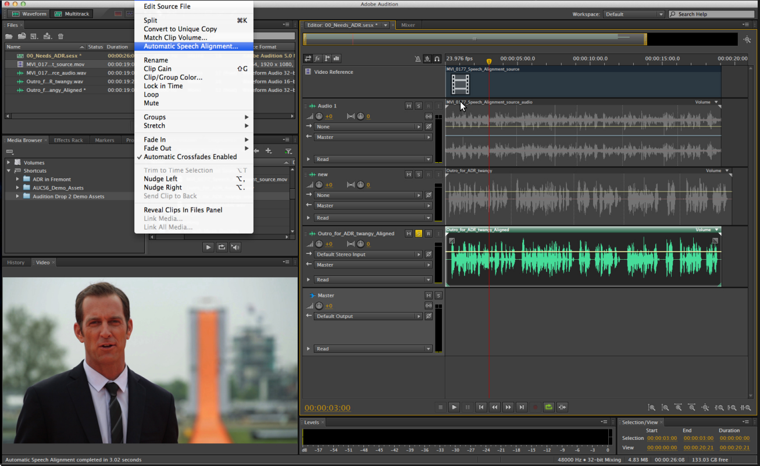
Task: Click yellow playhead marker on timeline ruler
Action: [489, 61]
